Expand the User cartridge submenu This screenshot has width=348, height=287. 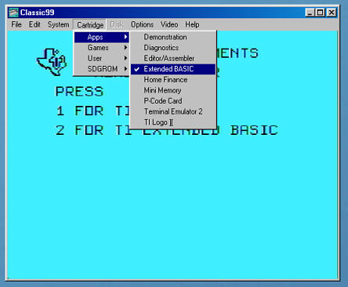pos(102,58)
